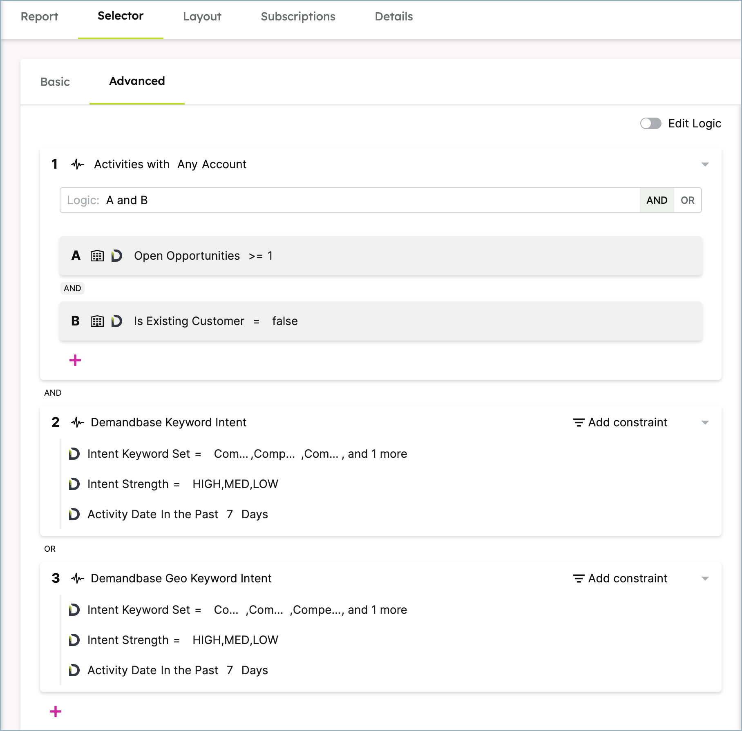742x731 pixels.
Task: Edit Intent Strength HIGH,MED,LOW in block 3
Action: (183, 640)
